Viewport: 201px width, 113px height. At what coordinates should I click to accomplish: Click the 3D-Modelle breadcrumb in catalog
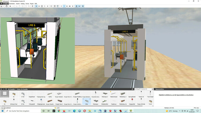click(x=12, y=89)
